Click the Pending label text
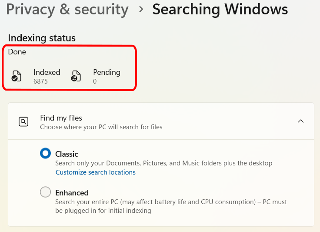This screenshot has width=320, height=232. tap(107, 73)
